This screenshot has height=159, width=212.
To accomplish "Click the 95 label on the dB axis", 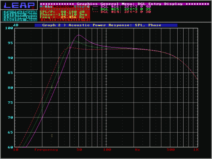I will 11,43.
